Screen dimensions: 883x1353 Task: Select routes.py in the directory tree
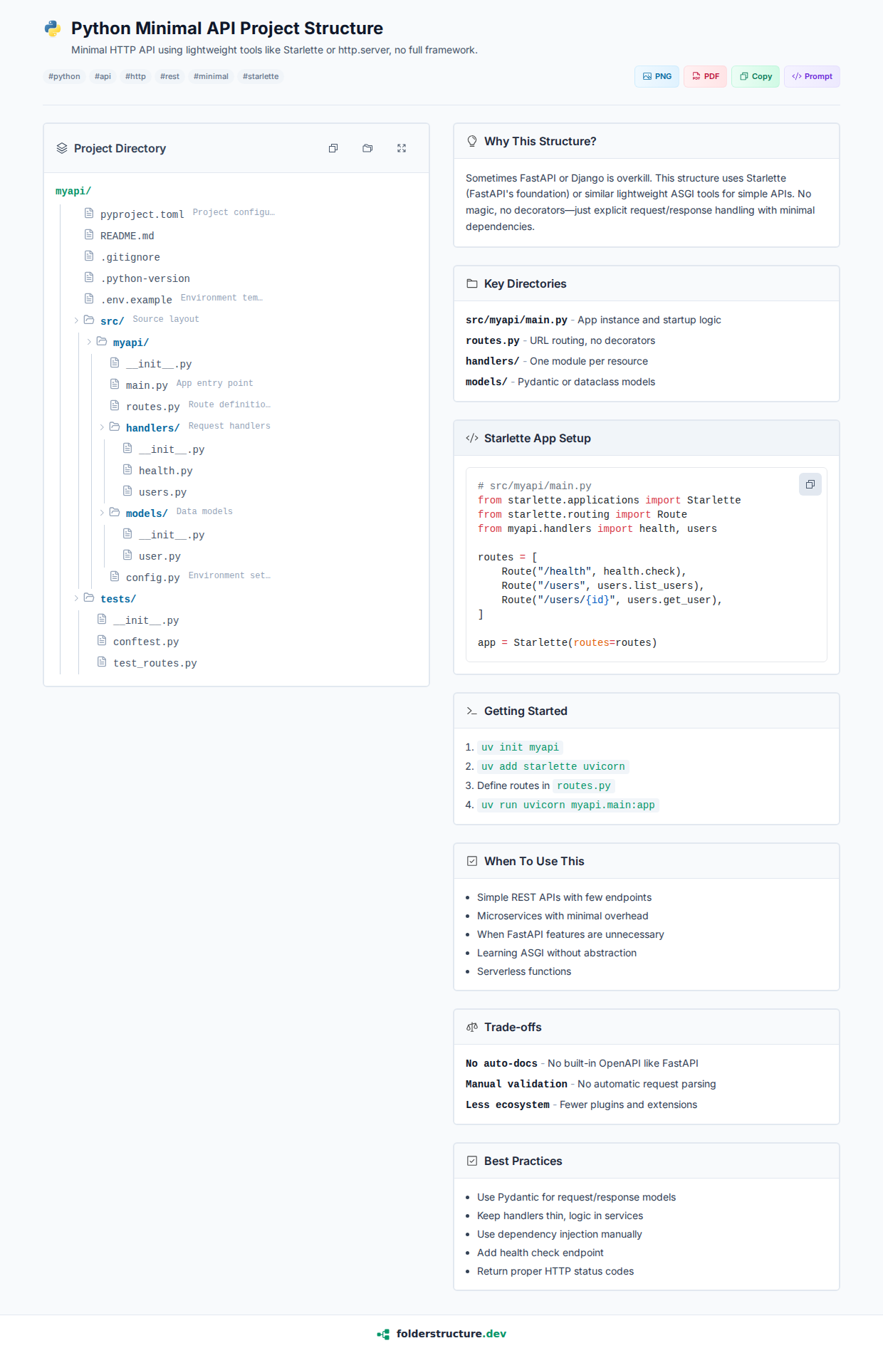(152, 407)
